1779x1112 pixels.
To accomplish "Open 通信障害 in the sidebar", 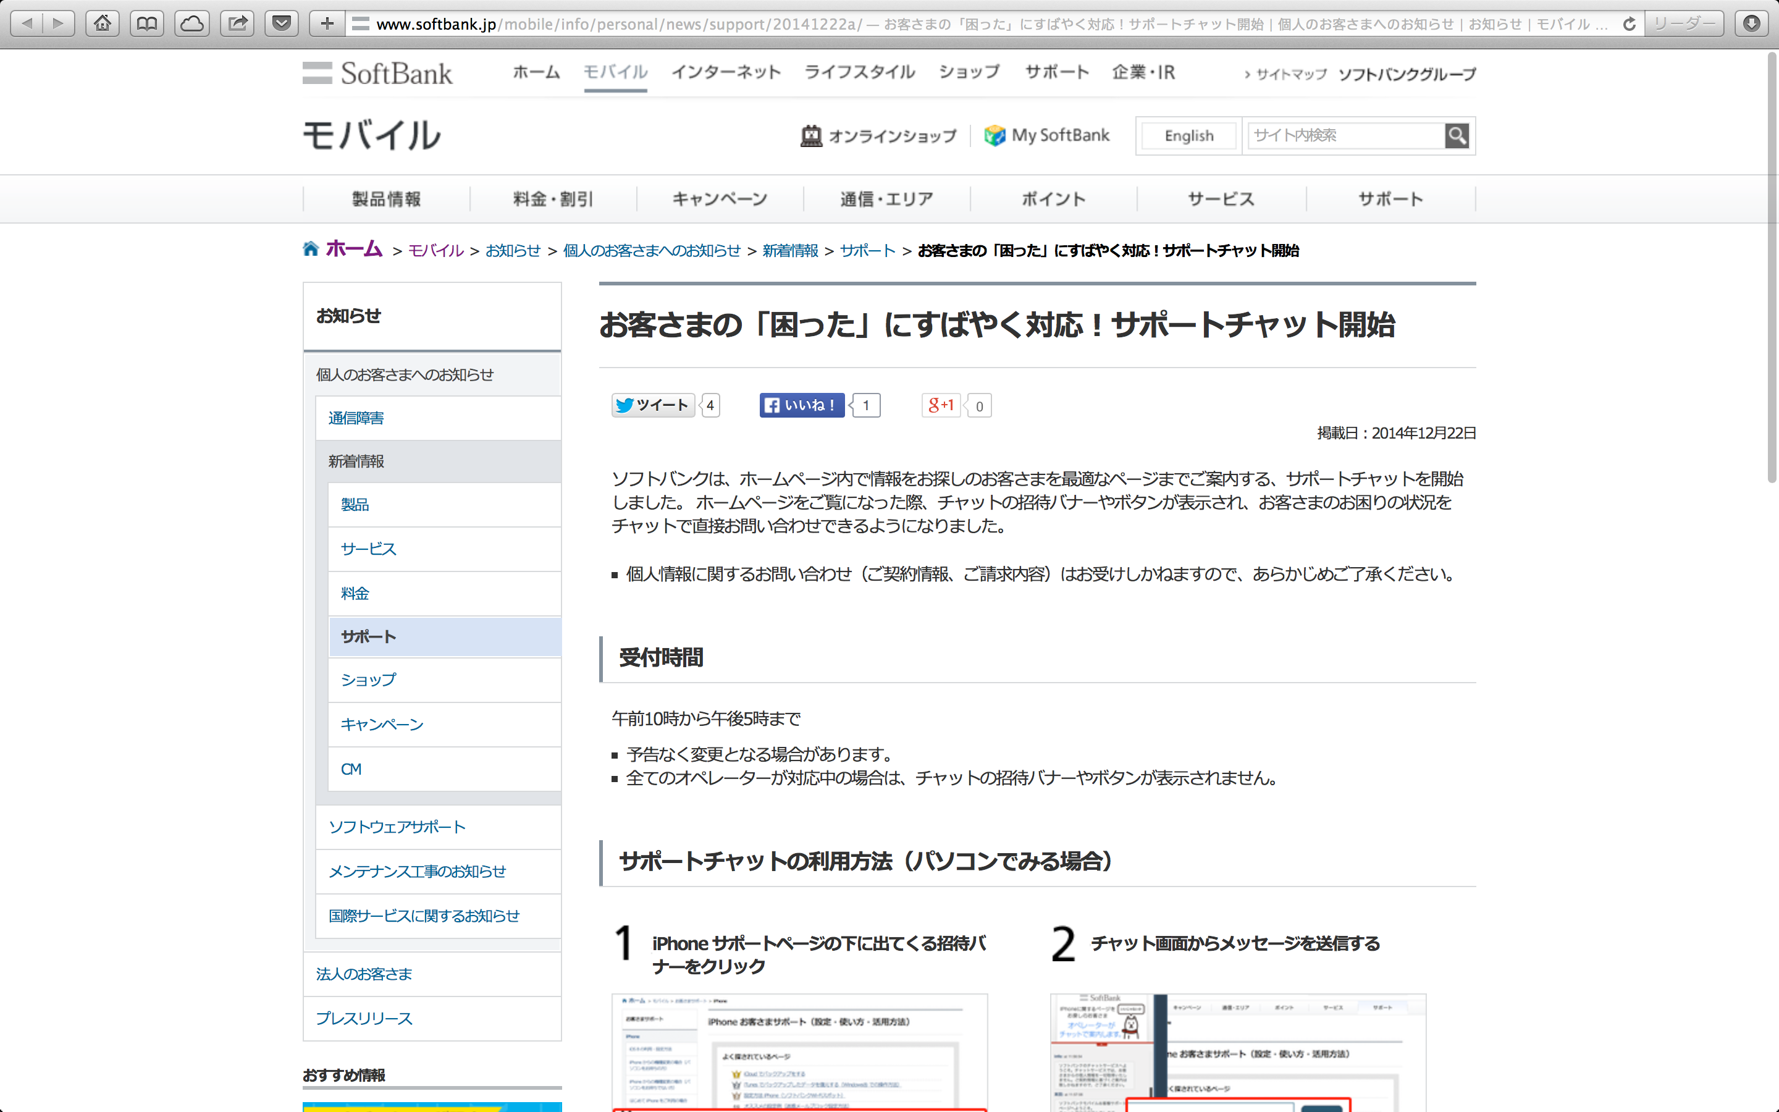I will pyautogui.click(x=438, y=418).
